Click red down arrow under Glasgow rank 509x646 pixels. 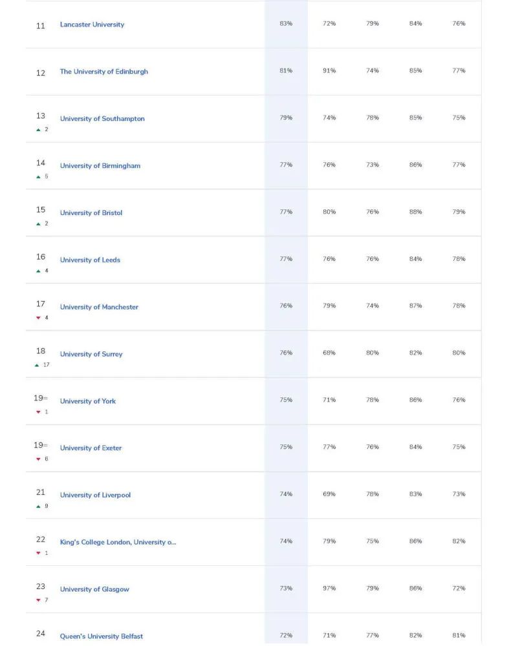point(38,600)
